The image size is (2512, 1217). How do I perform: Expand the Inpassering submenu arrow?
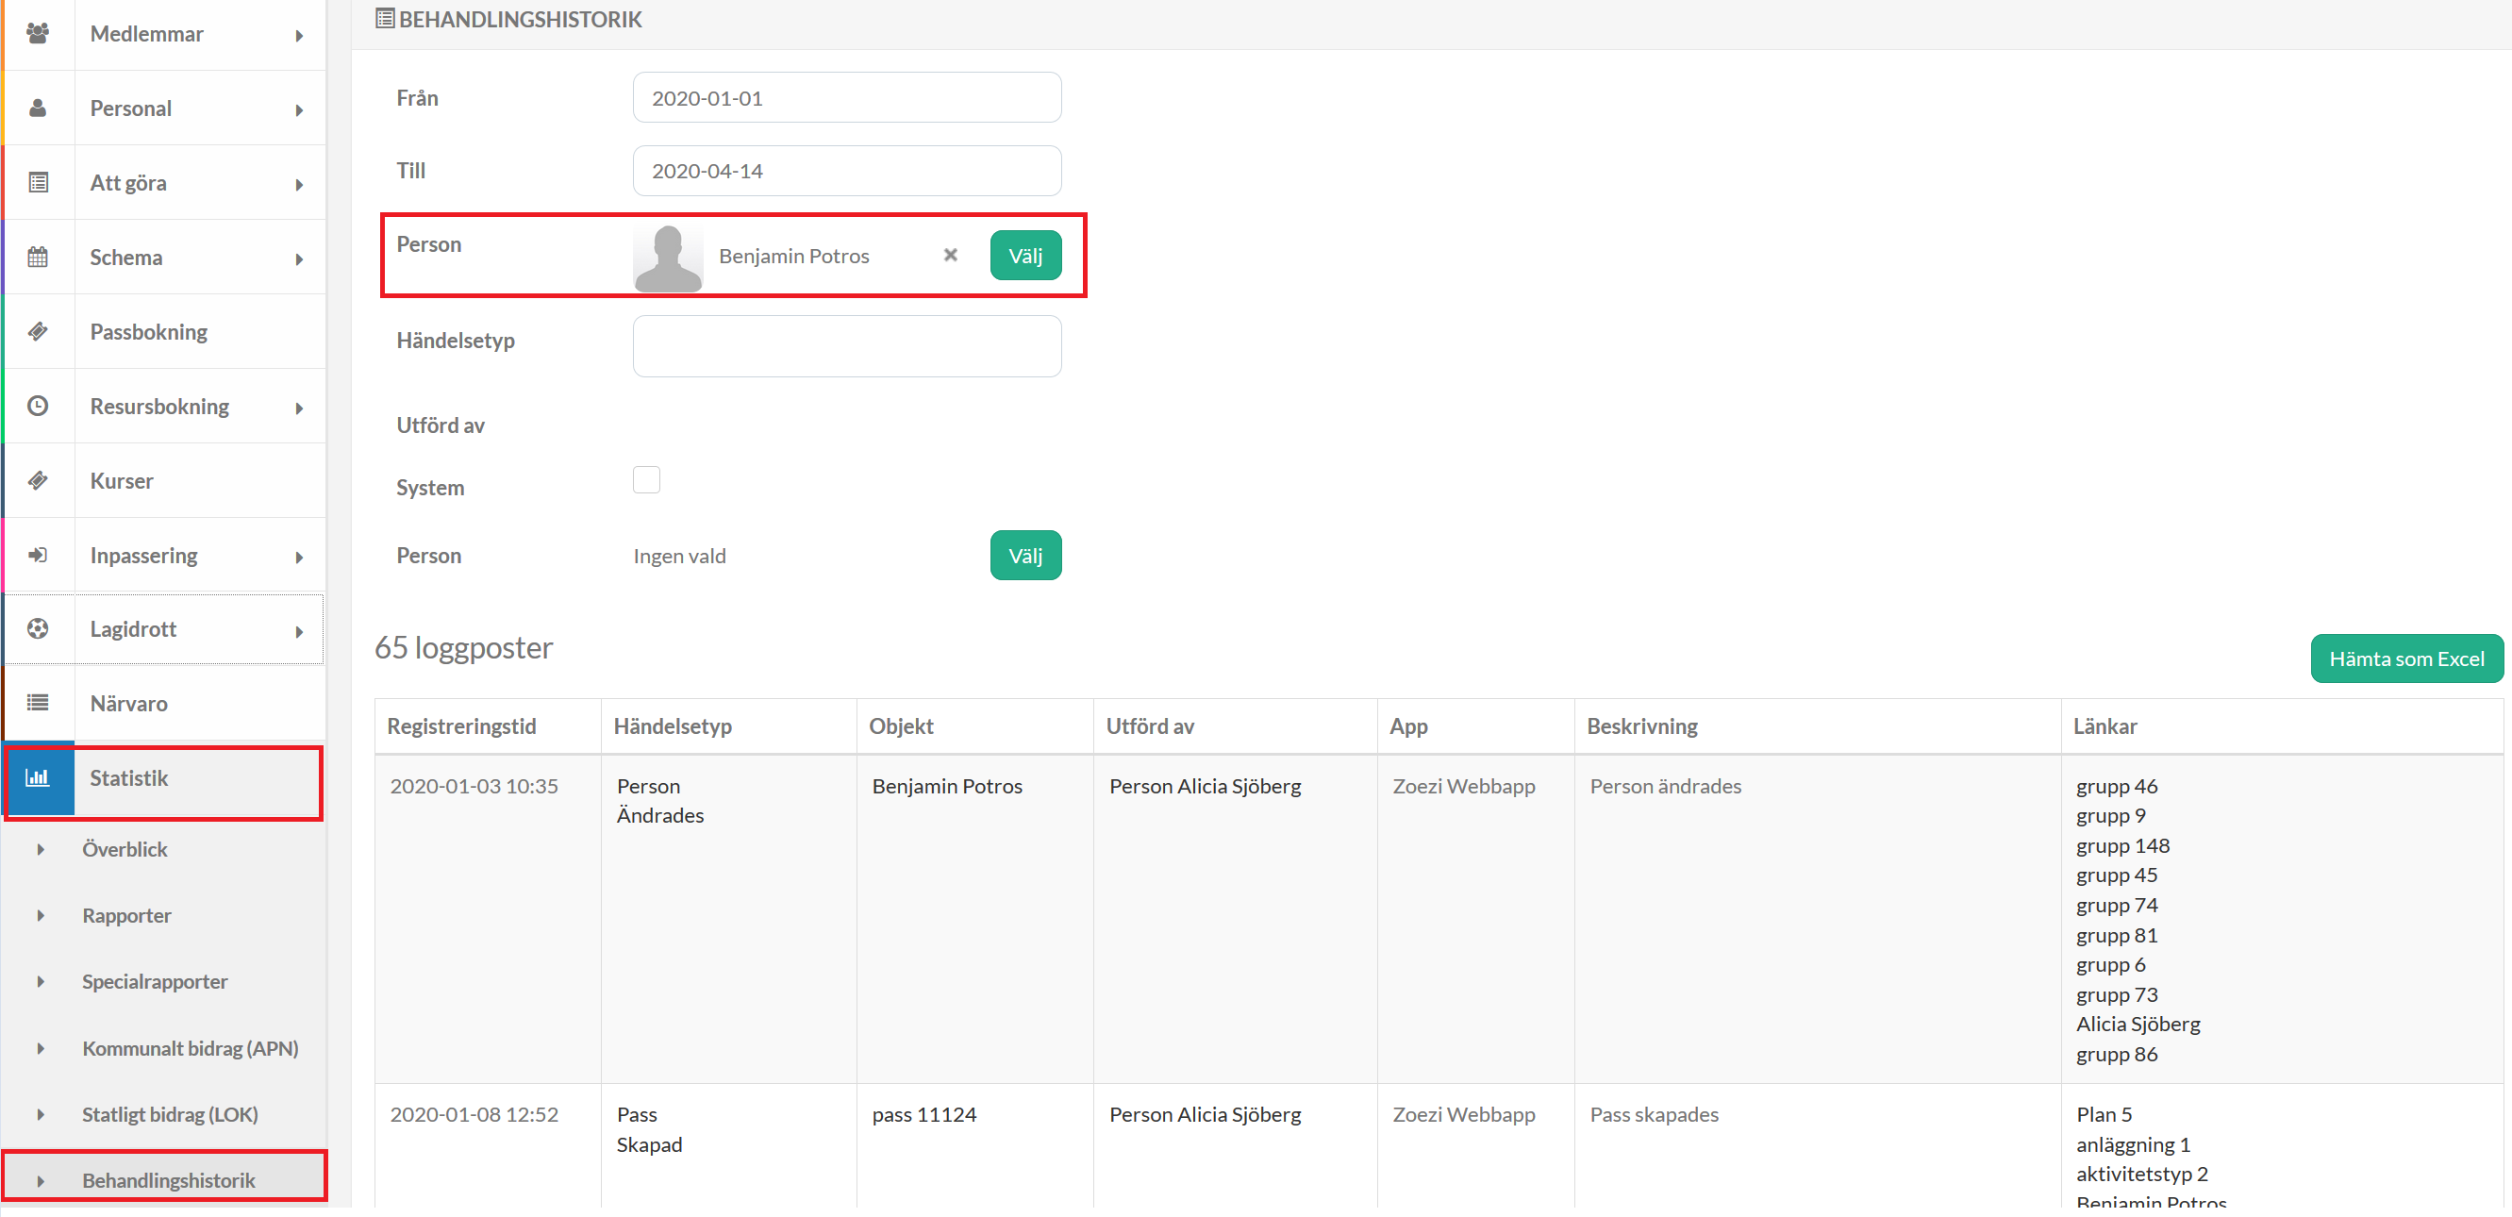point(299,558)
